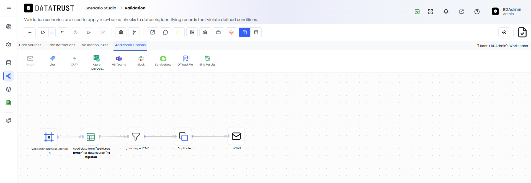The height and width of the screenshot is (183, 531).
Task: Click the Root workspace folder breadcrumb
Action: [481, 46]
